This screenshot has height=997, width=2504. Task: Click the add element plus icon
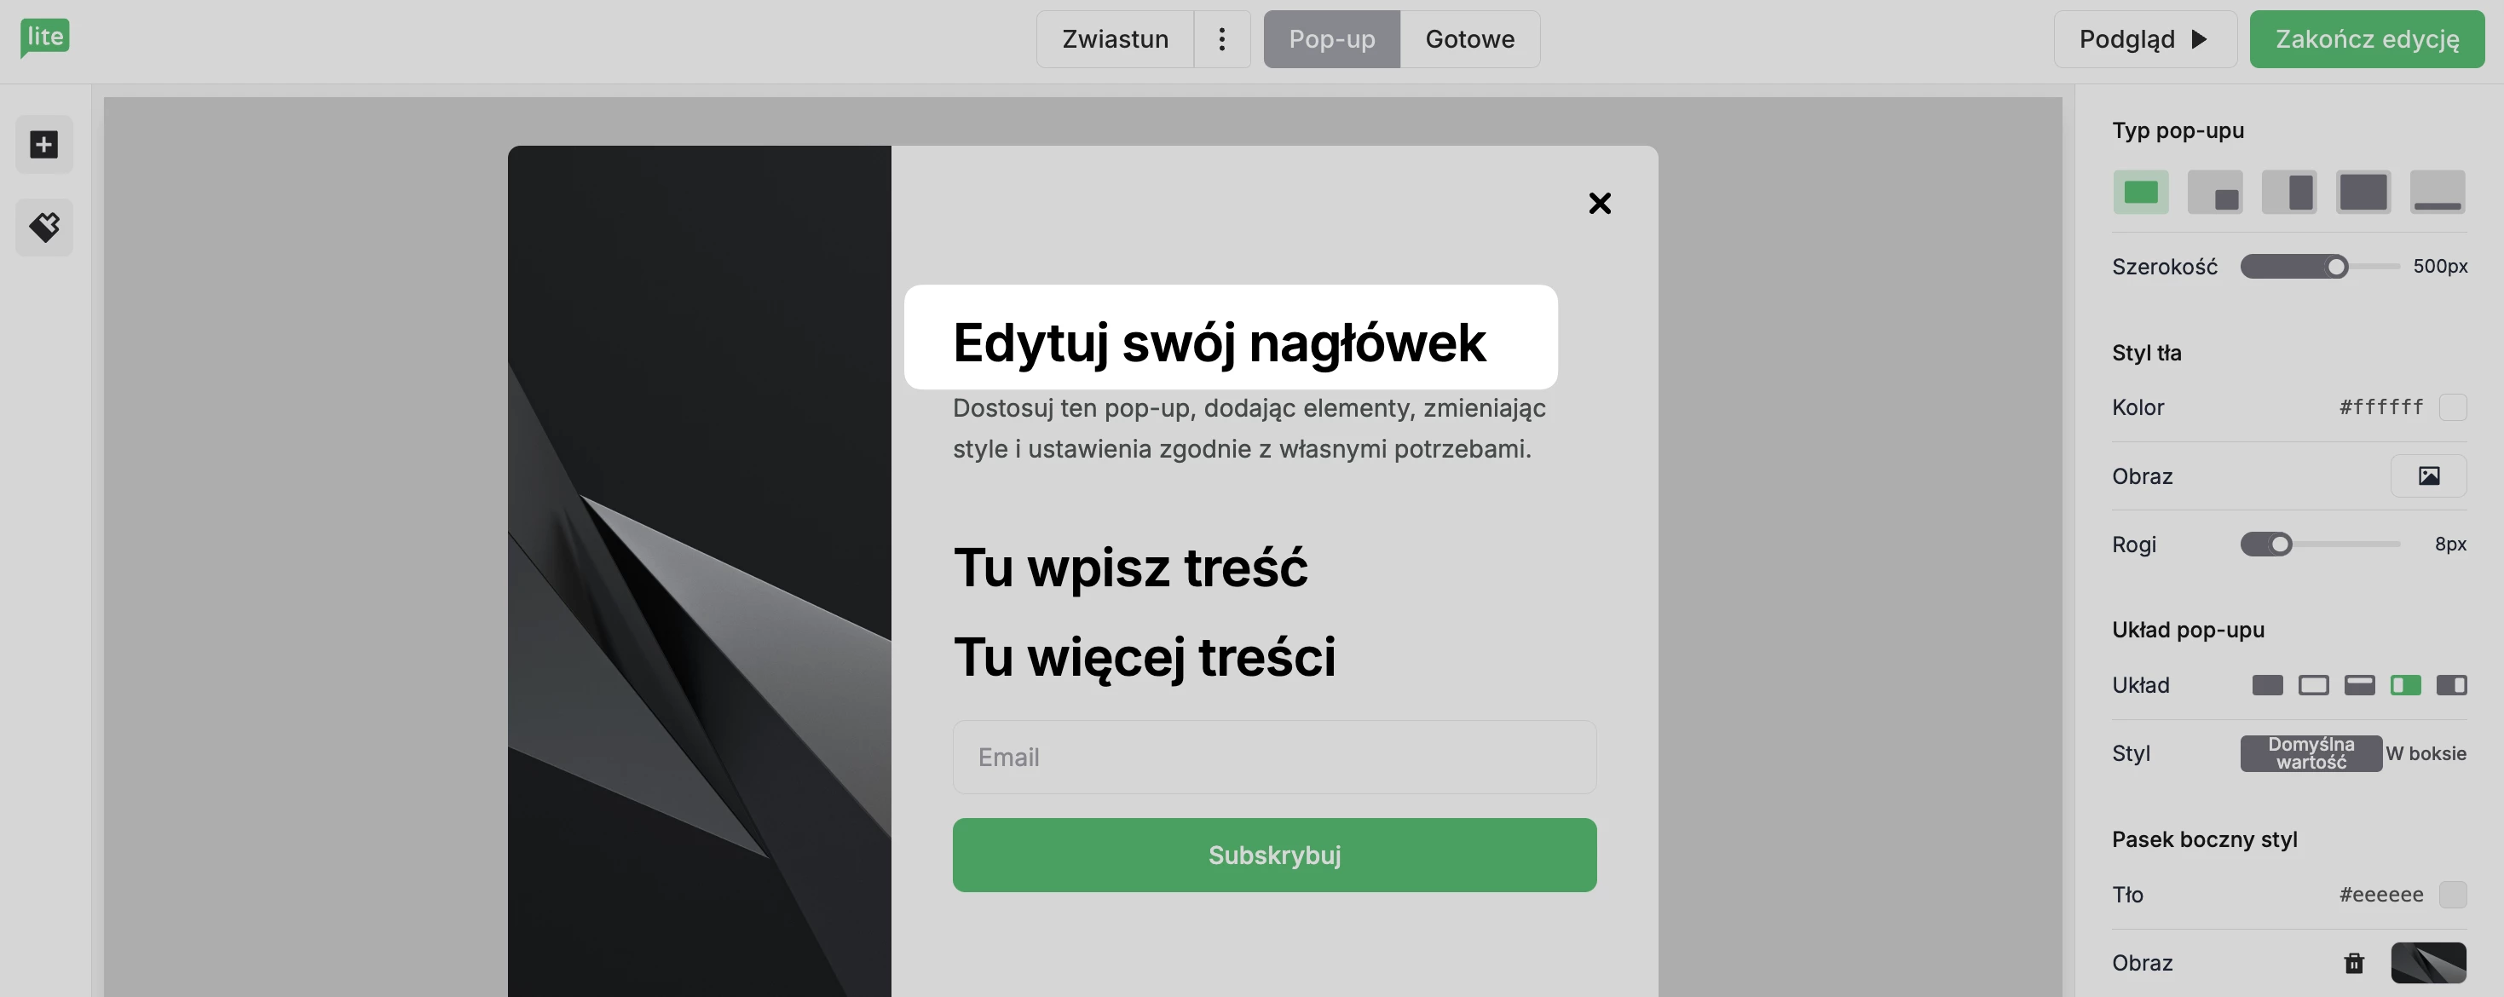point(43,145)
